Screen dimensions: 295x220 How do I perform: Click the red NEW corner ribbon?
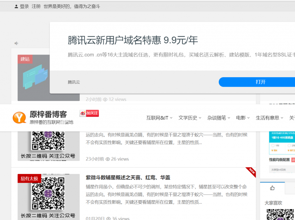(x=251, y=172)
